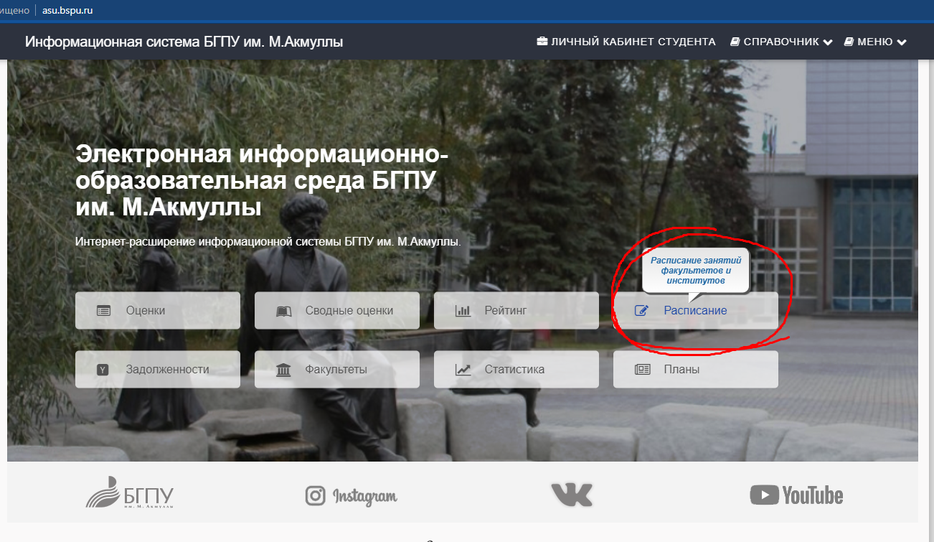The height and width of the screenshot is (542, 934).
Task: Expand the МЕНЮ dropdown in navbar
Action: [x=875, y=42]
